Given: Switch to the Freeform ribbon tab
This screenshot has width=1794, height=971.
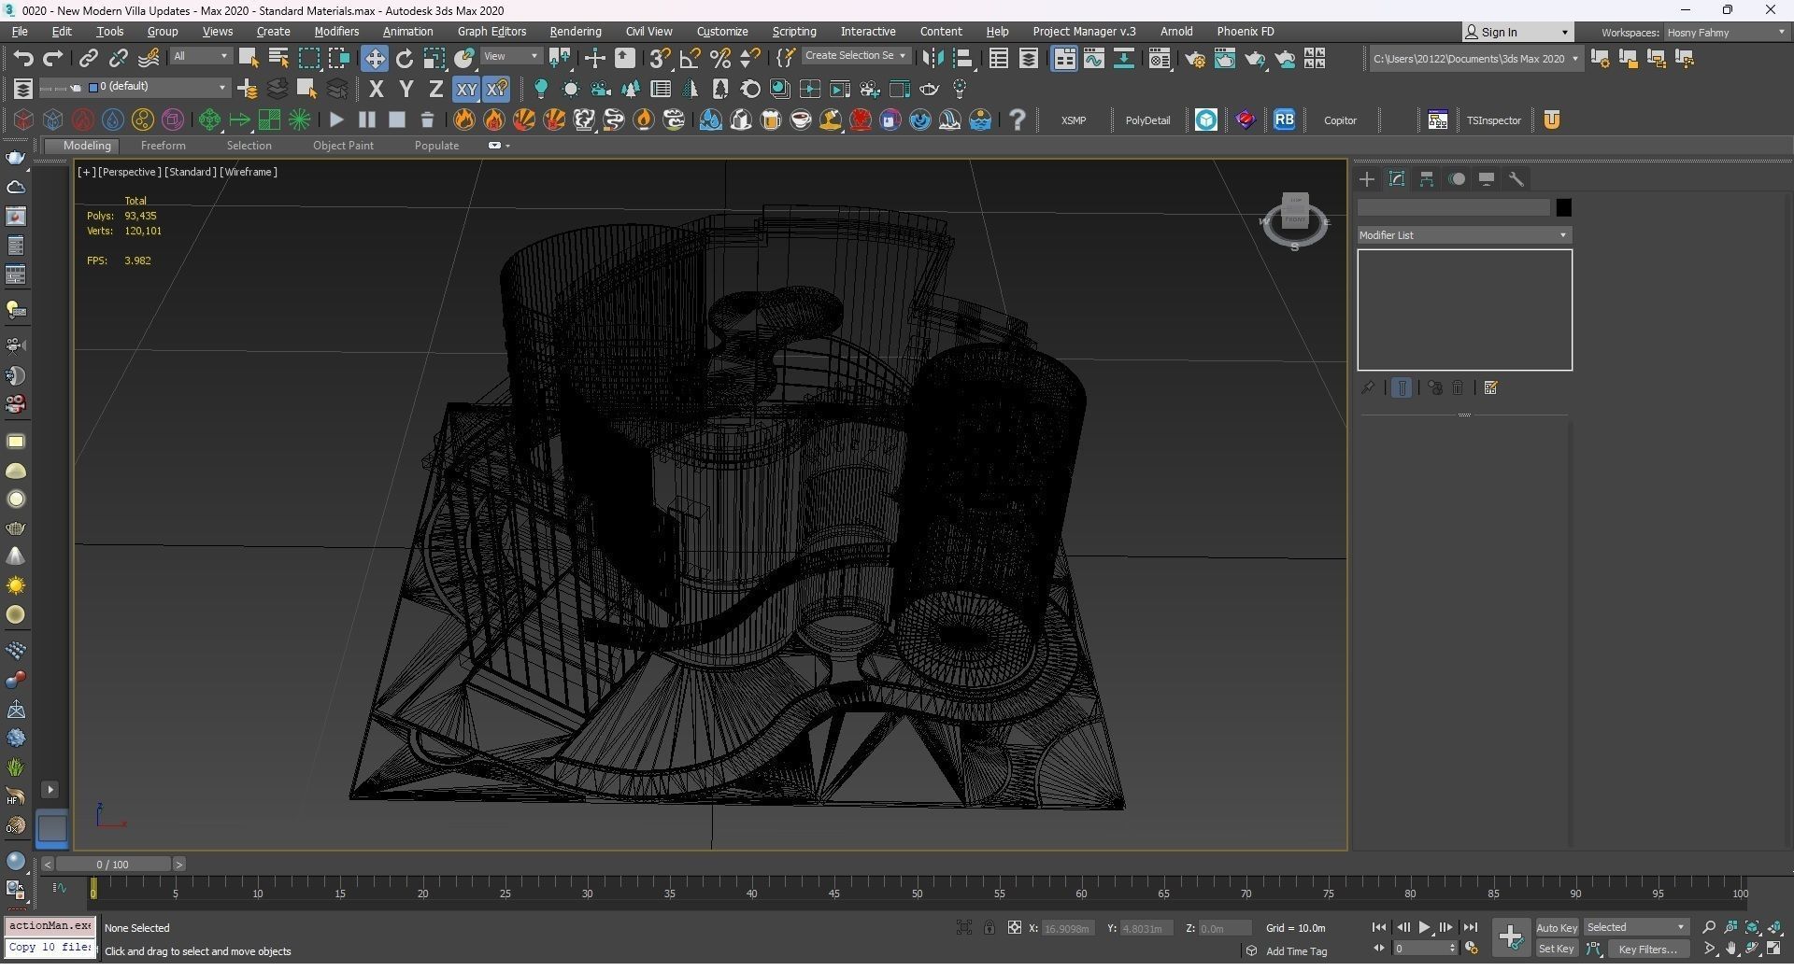Looking at the screenshot, I should point(163,146).
